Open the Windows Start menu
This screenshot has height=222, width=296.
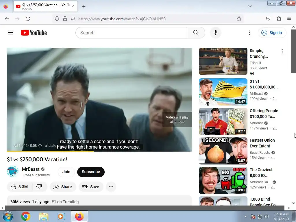[8, 216]
